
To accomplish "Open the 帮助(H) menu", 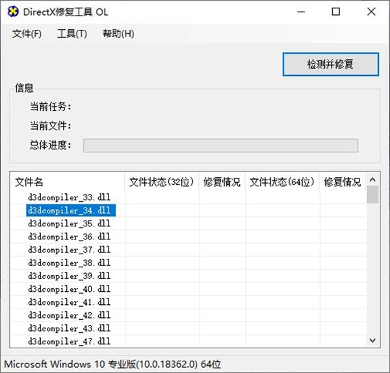I will pyautogui.click(x=118, y=34).
